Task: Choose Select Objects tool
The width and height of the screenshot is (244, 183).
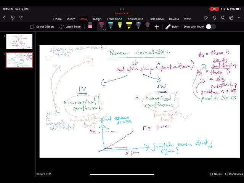Action: point(42,27)
